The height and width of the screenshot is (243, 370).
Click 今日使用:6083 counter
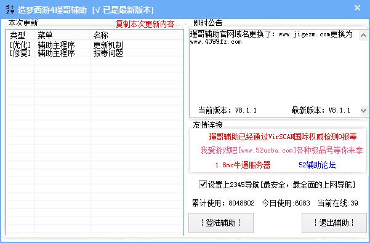coord(286,203)
